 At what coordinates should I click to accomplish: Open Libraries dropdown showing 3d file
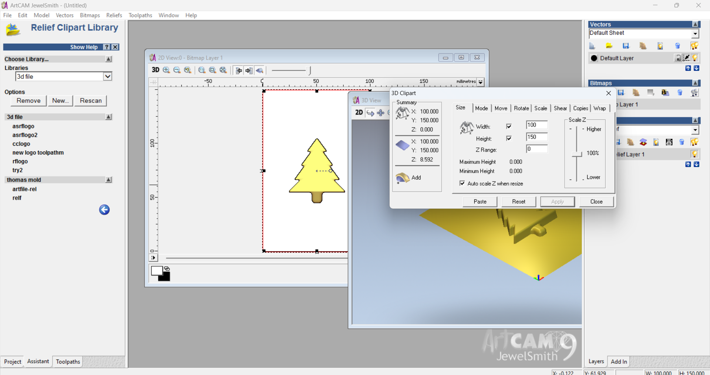coord(107,76)
